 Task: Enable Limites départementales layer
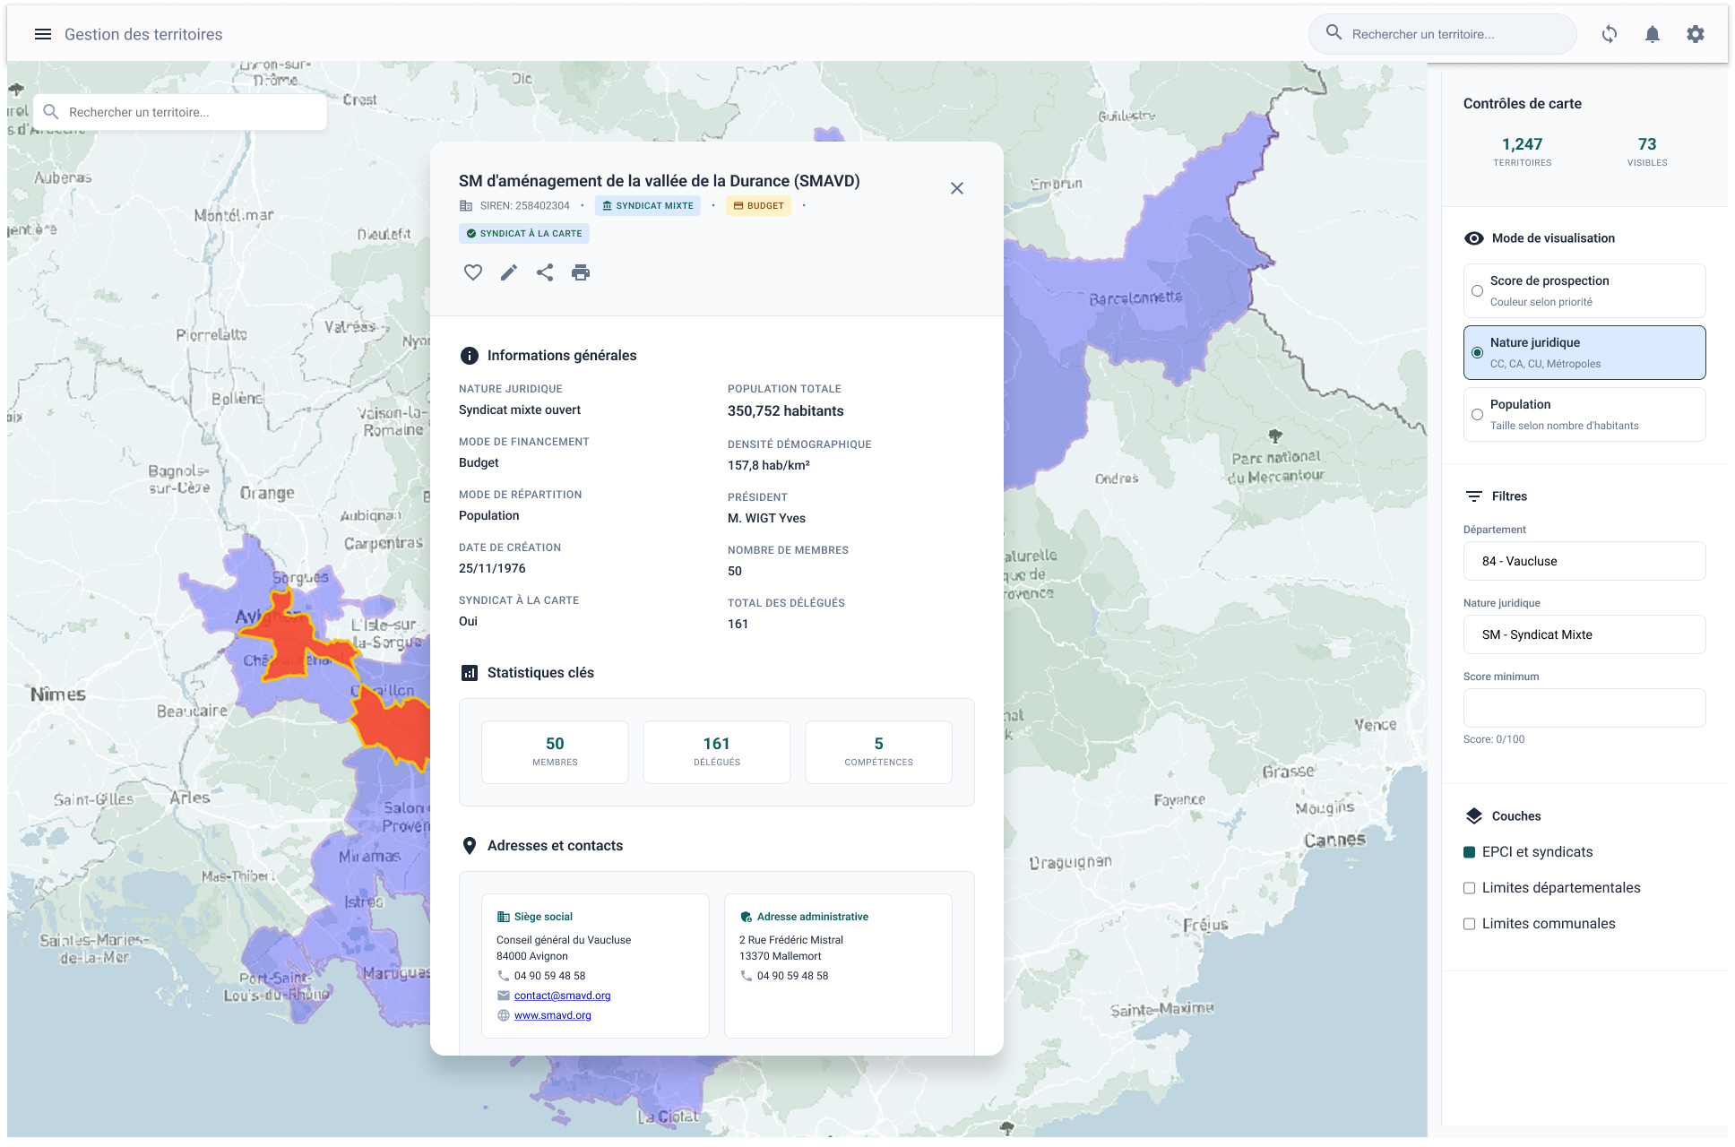[x=1470, y=888]
